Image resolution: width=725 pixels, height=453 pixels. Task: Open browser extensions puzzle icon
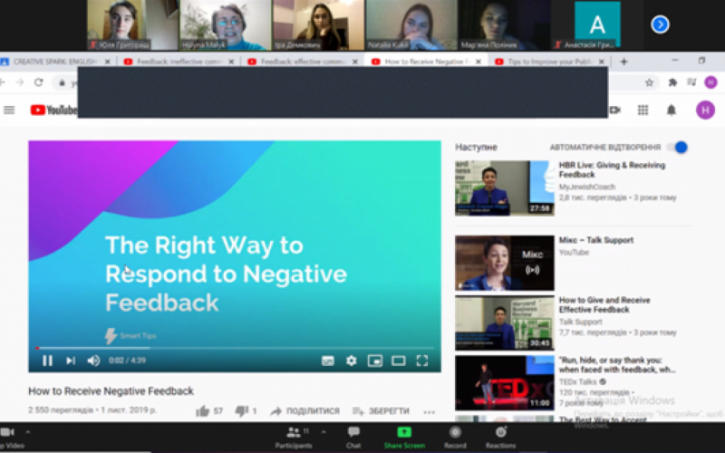(672, 82)
